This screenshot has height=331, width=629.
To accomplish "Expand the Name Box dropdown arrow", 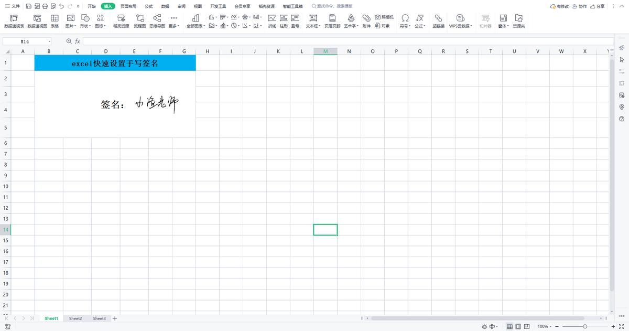I will [50, 41].
